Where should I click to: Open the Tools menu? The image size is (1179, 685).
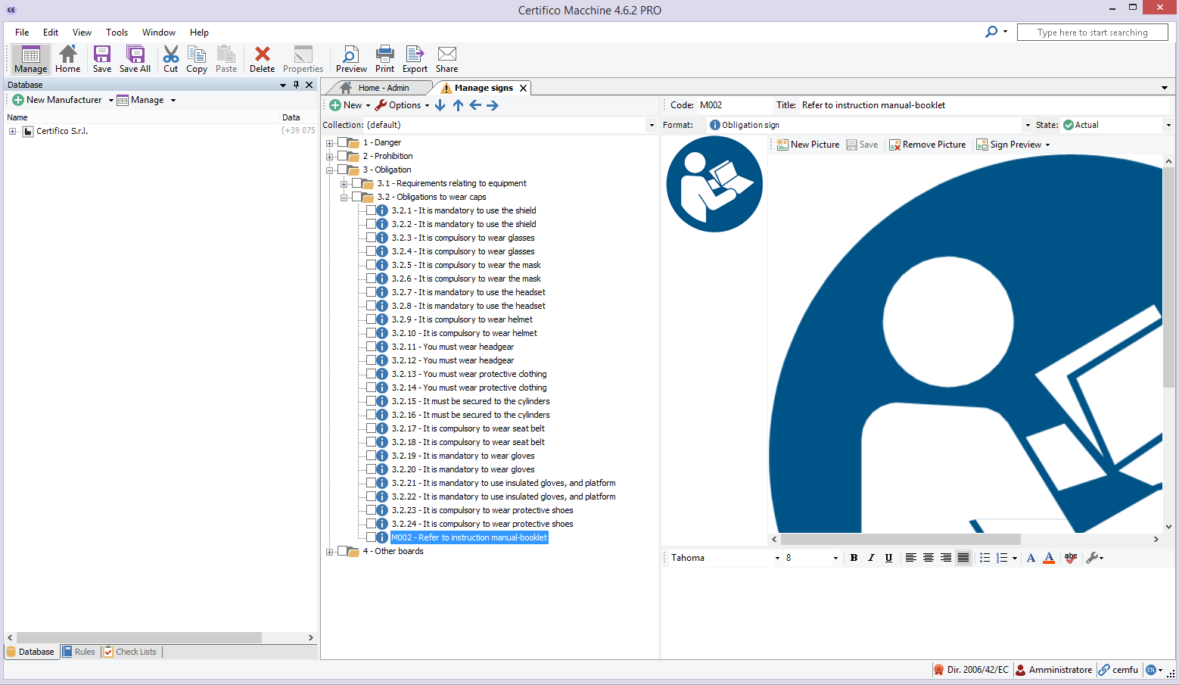pyautogui.click(x=117, y=33)
